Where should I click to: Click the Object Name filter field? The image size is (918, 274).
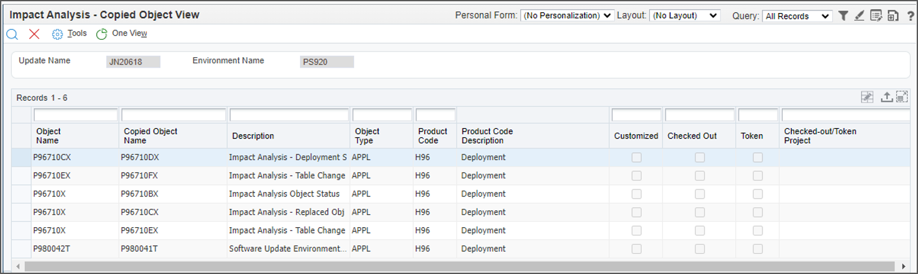pos(75,115)
